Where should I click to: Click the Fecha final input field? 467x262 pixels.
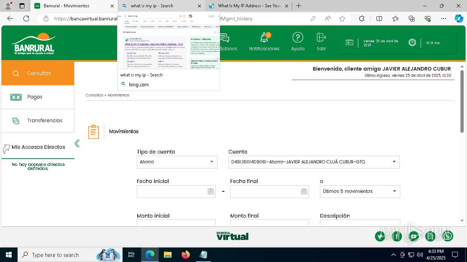(x=270, y=191)
